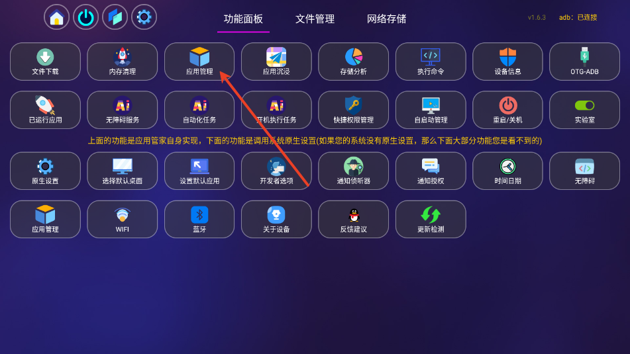Select the 功能面板 tab

(243, 19)
